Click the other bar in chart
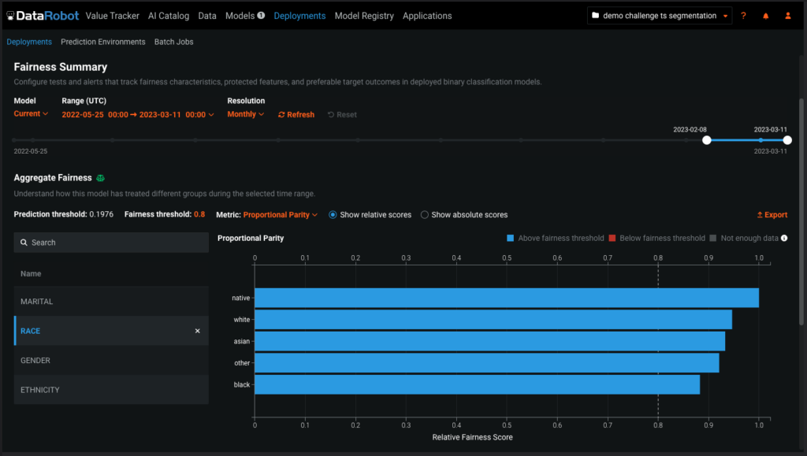 coord(487,363)
